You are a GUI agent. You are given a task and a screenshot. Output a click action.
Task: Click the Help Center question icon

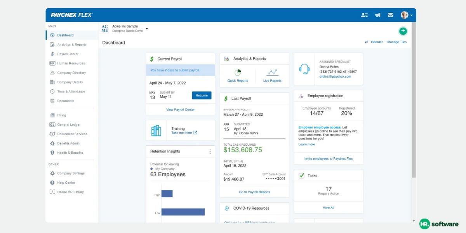pyautogui.click(x=52, y=183)
